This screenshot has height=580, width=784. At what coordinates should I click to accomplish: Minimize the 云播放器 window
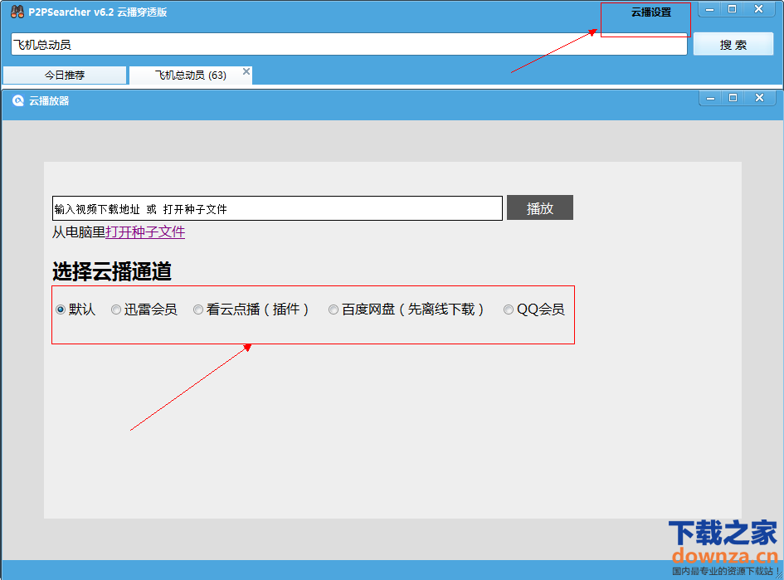tap(710, 98)
